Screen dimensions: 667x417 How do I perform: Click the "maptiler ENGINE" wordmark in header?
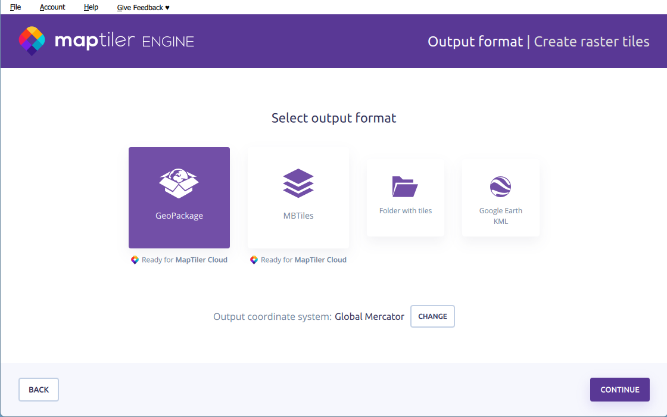pyautogui.click(x=124, y=41)
